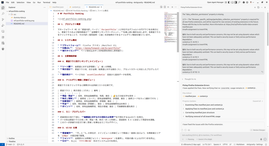Open the account avatar dropdown
The height and width of the screenshot is (146, 269).
[252, 2]
